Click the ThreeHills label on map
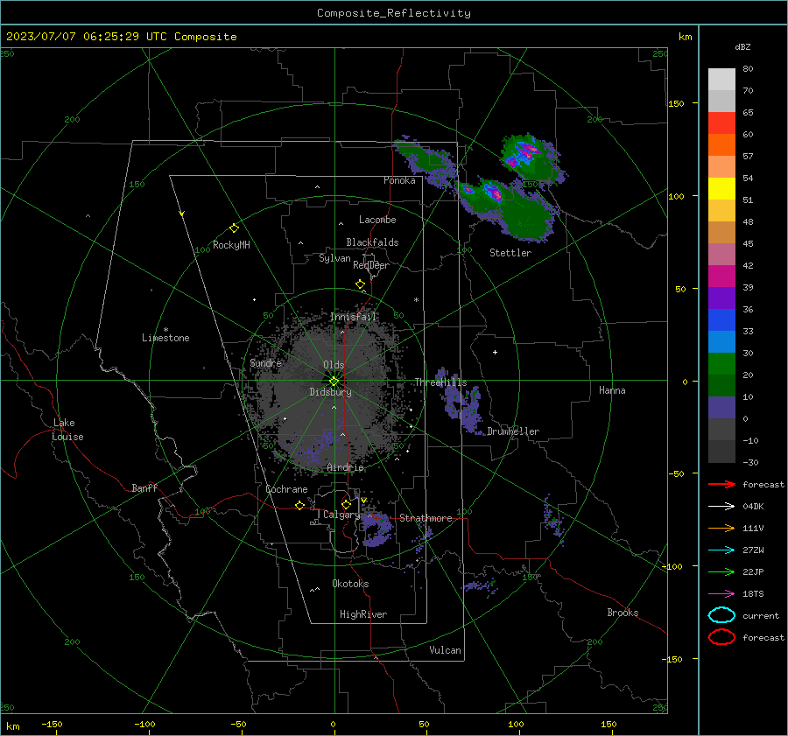This screenshot has height=736, width=788. (440, 382)
